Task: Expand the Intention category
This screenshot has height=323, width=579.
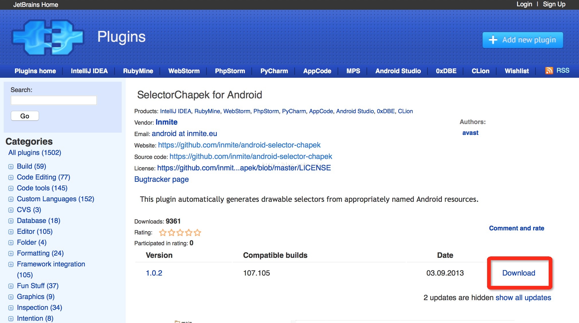Action: [11, 319]
